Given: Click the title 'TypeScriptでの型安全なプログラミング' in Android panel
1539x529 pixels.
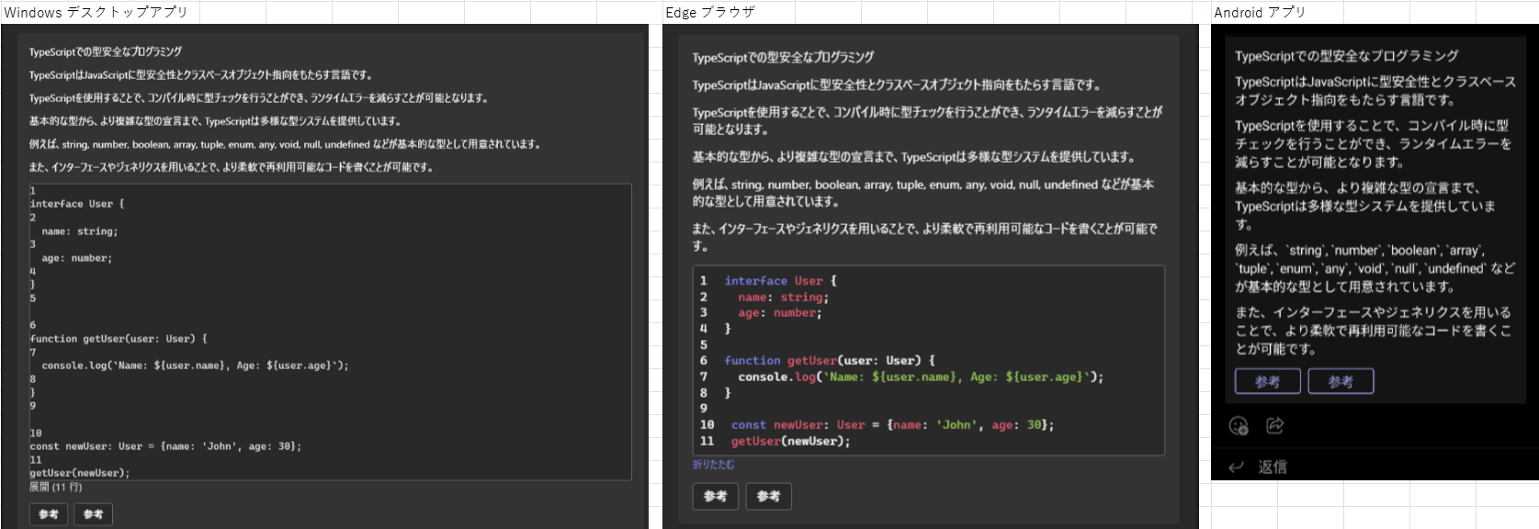Looking at the screenshot, I should [x=1347, y=56].
